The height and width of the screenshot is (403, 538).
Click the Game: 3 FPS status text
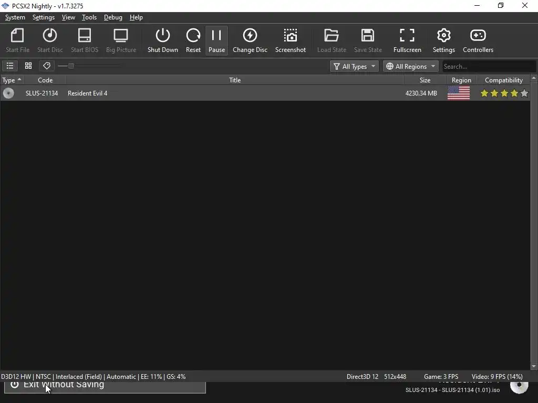click(x=441, y=377)
